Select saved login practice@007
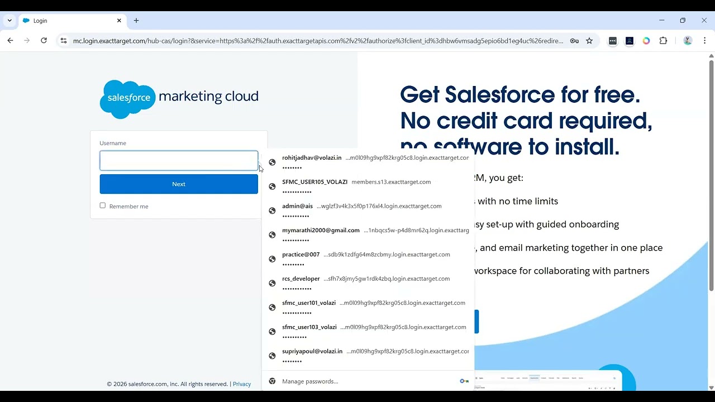Screen dimensions: 715x402 368,259
